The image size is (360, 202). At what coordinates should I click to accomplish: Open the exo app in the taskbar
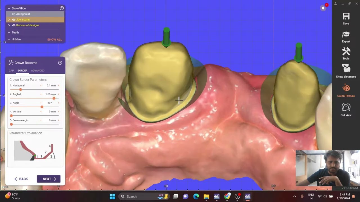[x=217, y=196]
